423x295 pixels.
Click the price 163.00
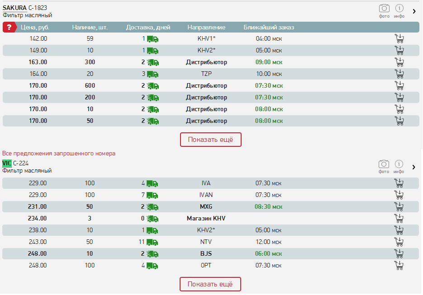pos(38,62)
